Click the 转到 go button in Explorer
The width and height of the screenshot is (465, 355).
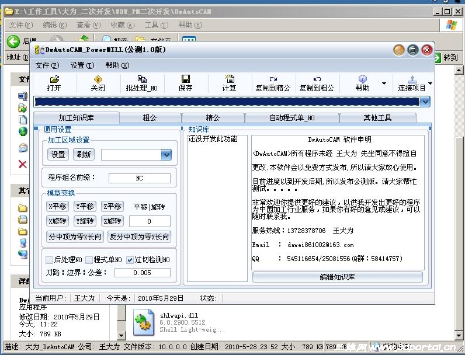(x=446, y=57)
